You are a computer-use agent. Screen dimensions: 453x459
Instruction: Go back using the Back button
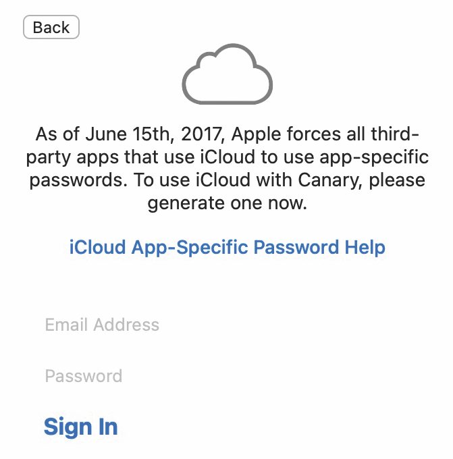pos(51,27)
